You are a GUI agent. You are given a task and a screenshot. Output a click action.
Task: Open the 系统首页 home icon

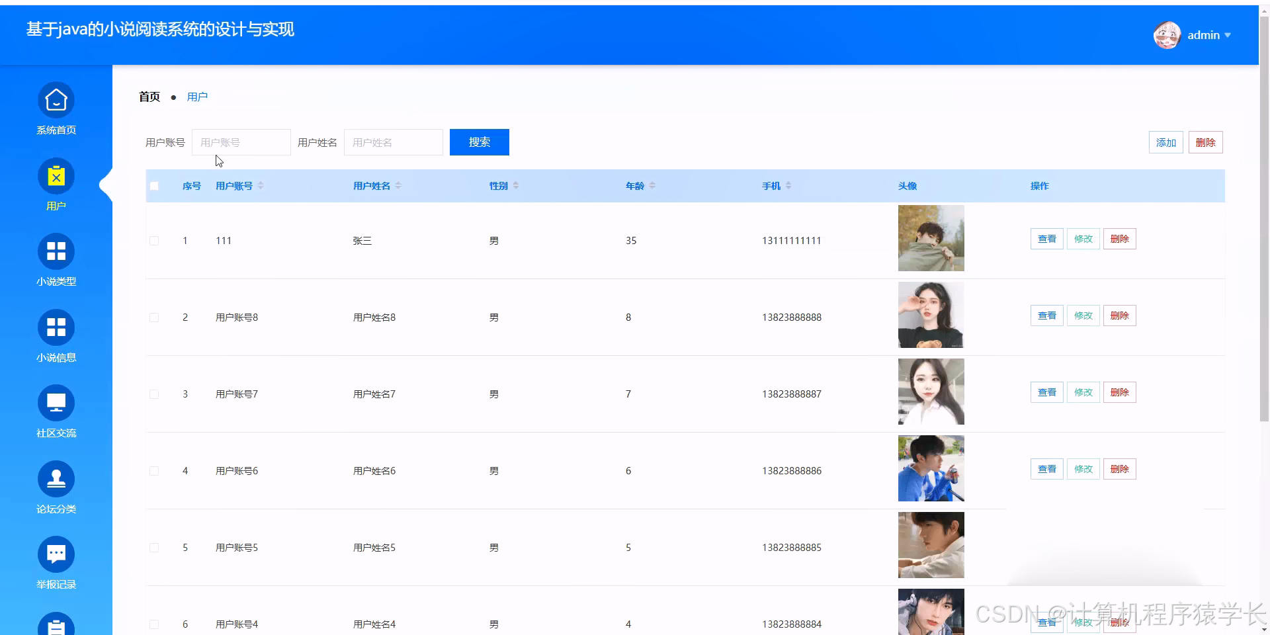(56, 101)
